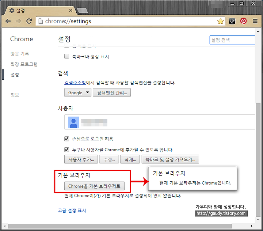Select the 설정 tab
The width and height of the screenshot is (263, 231).
pos(40,11)
